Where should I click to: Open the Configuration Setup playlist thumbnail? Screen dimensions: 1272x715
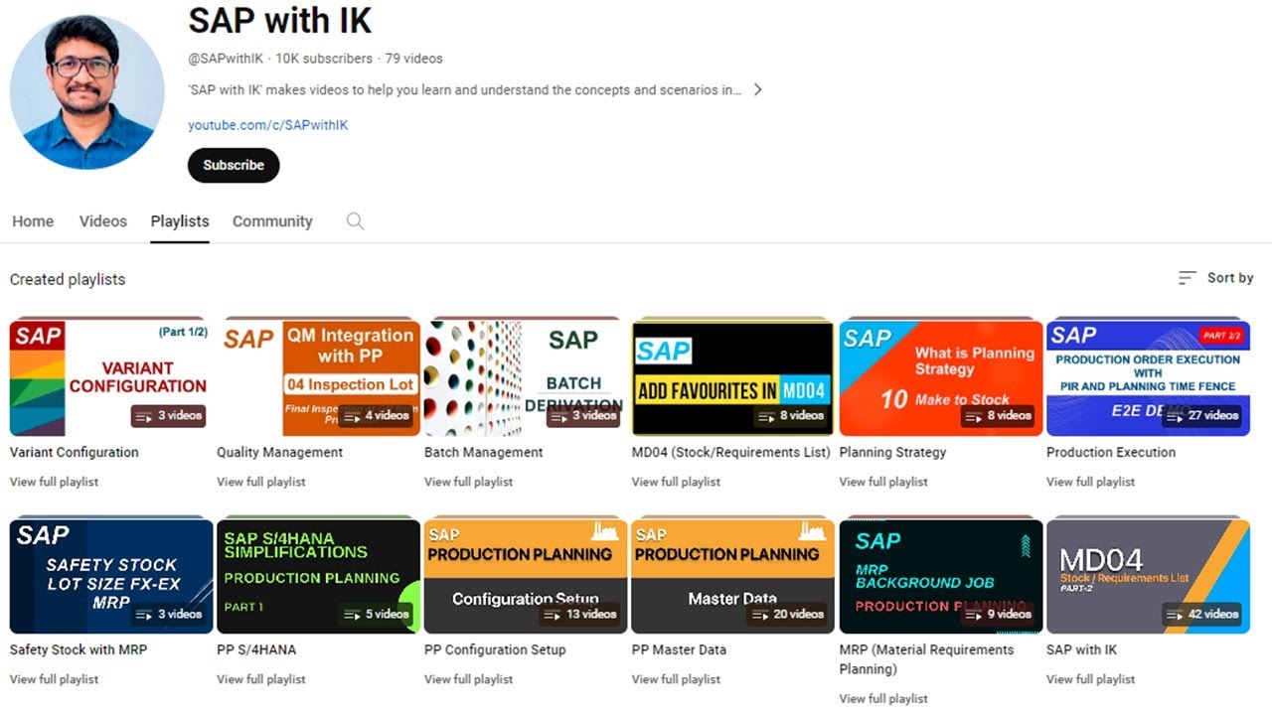click(x=526, y=576)
